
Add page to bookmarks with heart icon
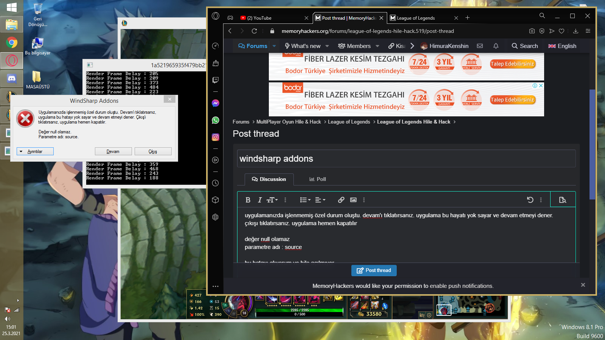pos(562,31)
